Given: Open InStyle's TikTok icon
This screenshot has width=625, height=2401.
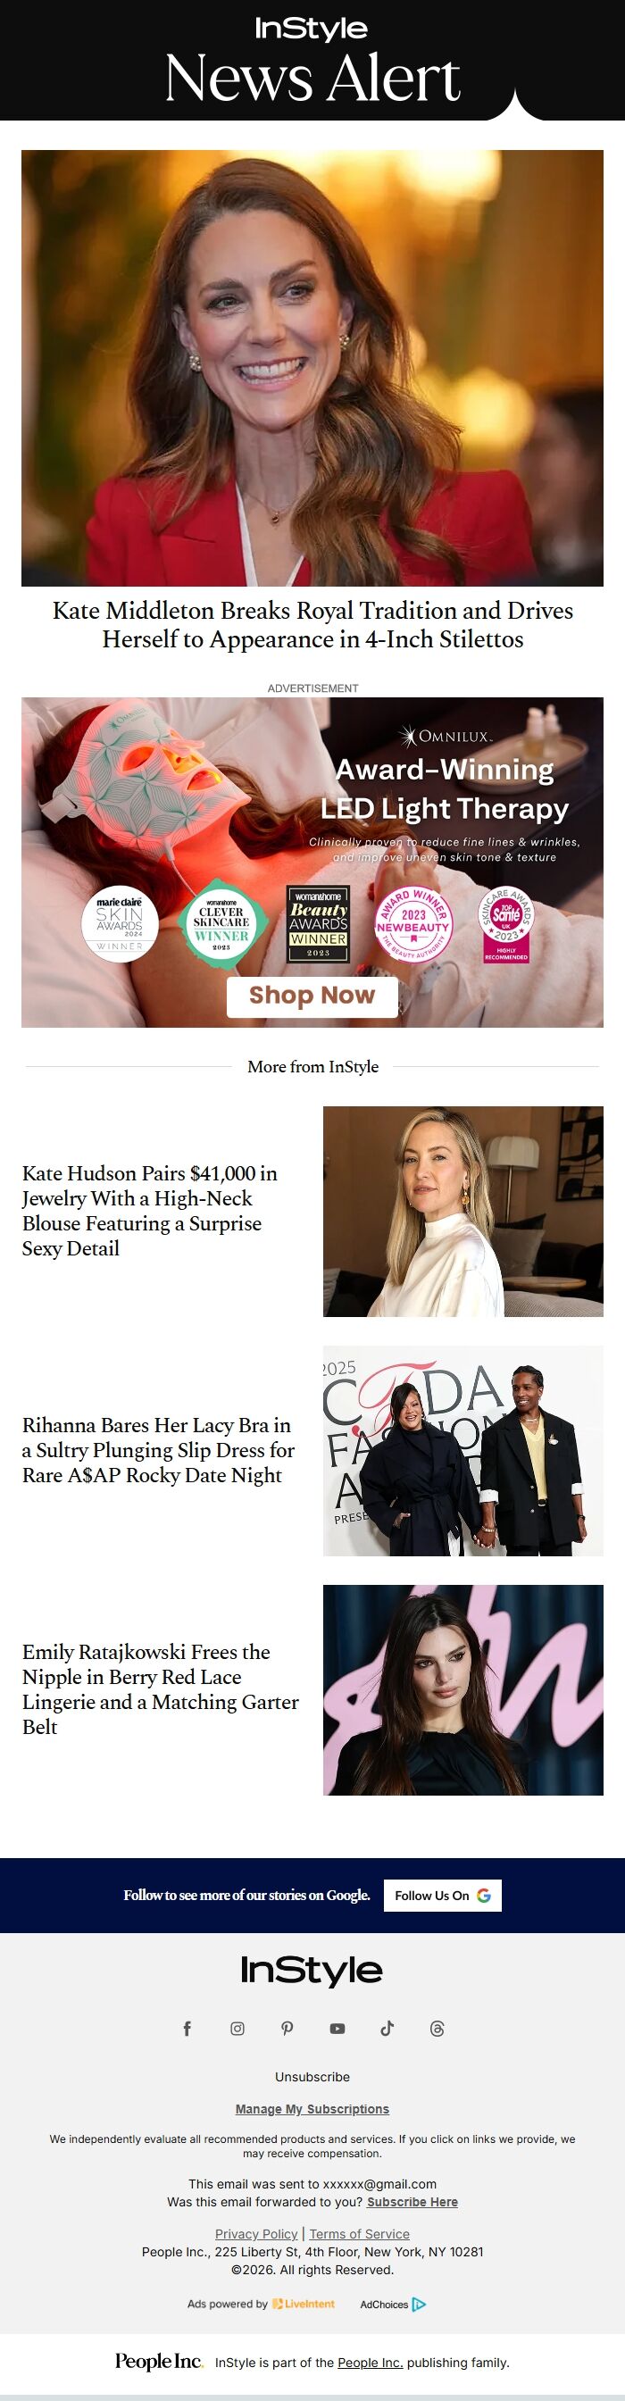Looking at the screenshot, I should 387,2028.
